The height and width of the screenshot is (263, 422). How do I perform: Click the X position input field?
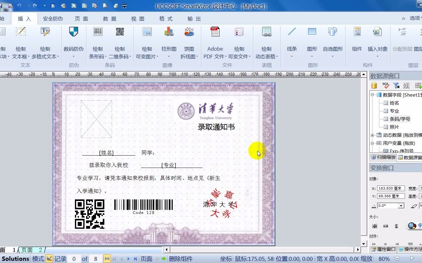[x=391, y=188]
